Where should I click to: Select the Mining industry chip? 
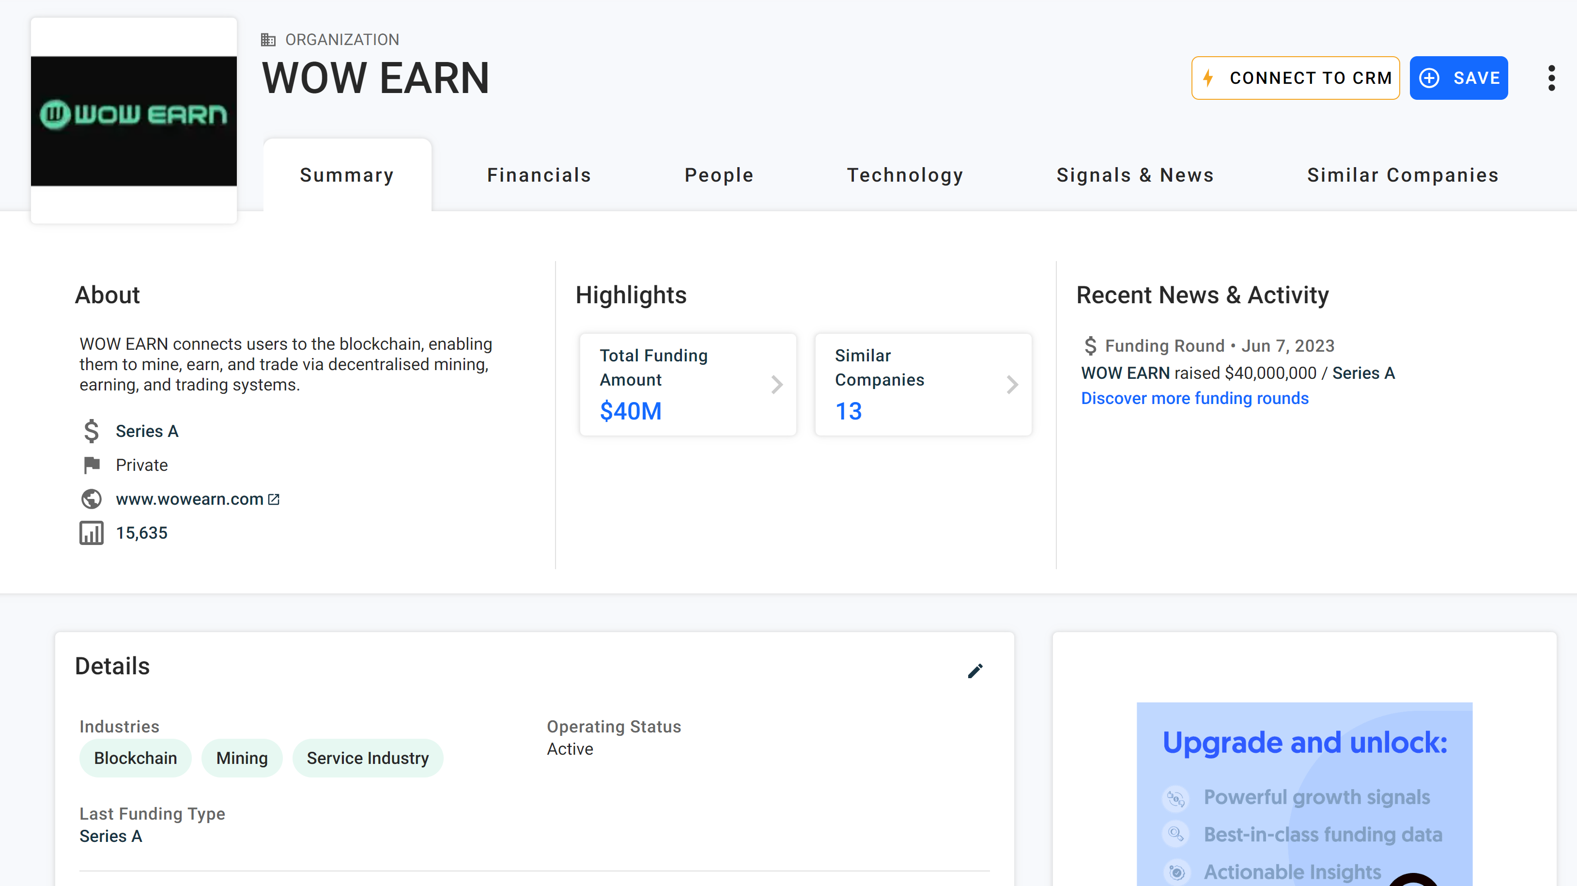(242, 758)
